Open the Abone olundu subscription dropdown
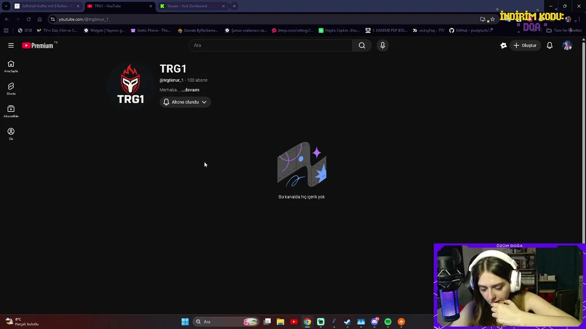Image resolution: width=586 pixels, height=329 pixels. [x=185, y=102]
